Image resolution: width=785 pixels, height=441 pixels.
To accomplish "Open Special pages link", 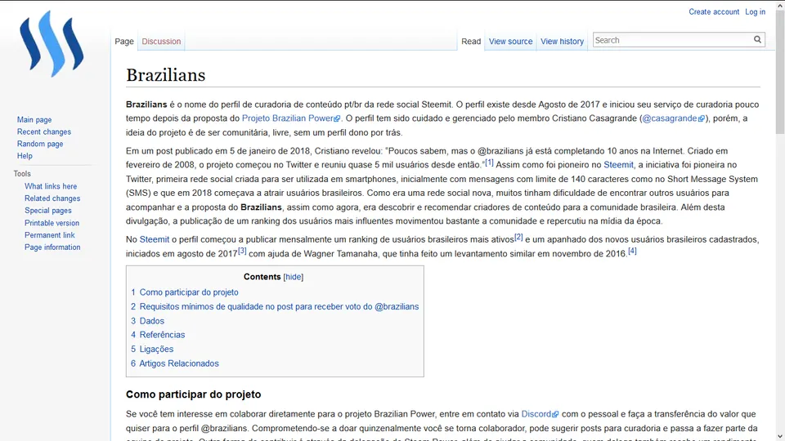I will pos(48,211).
